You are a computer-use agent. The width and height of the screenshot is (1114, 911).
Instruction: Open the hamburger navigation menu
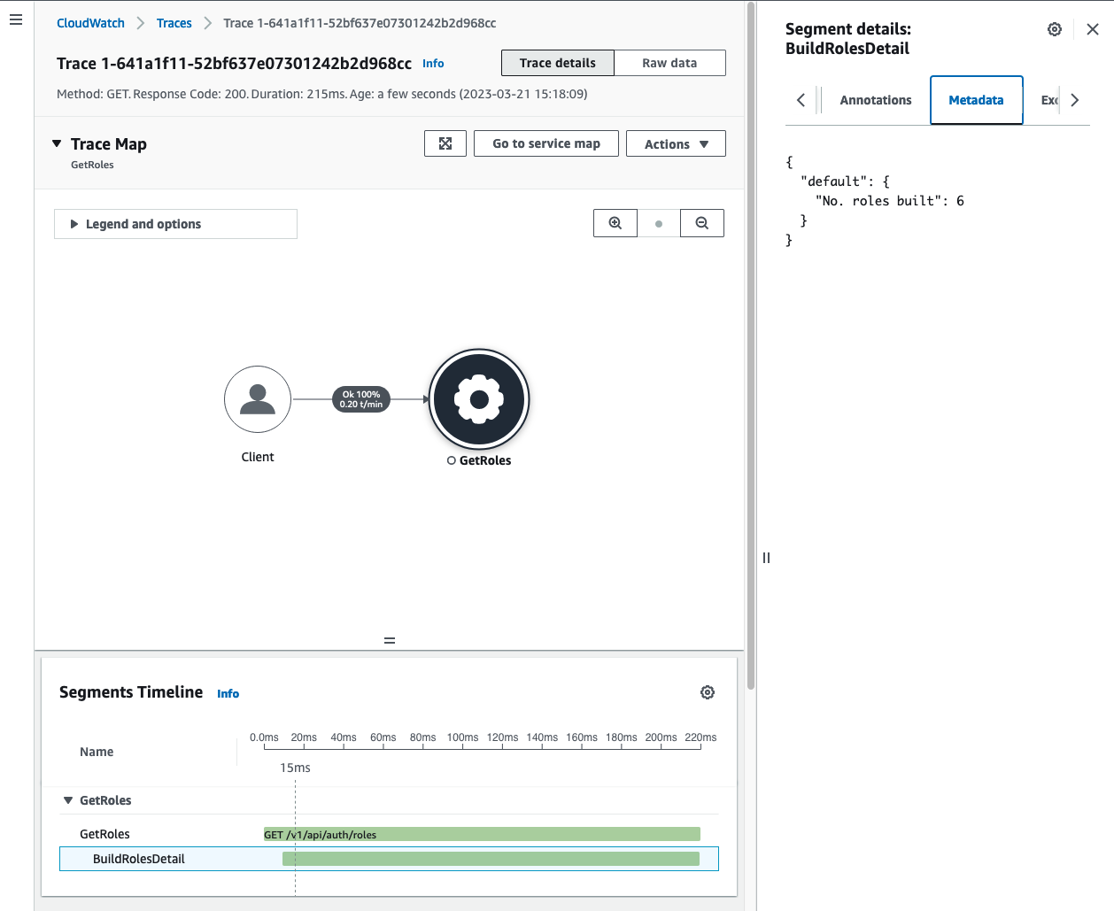tap(16, 19)
